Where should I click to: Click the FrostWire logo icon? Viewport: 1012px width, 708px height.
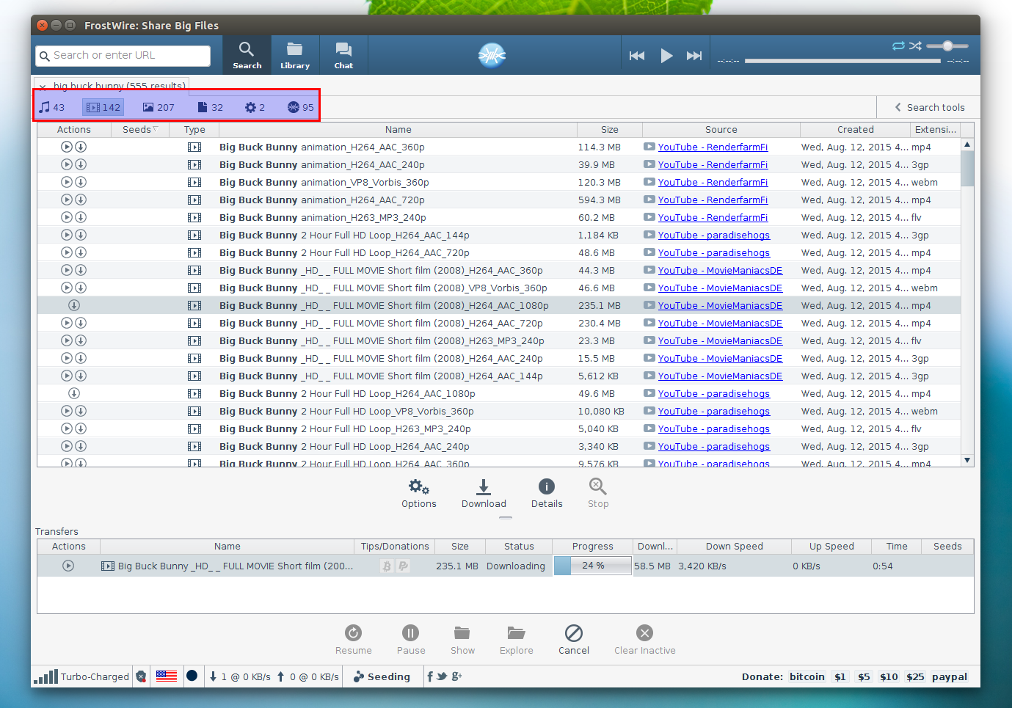492,55
